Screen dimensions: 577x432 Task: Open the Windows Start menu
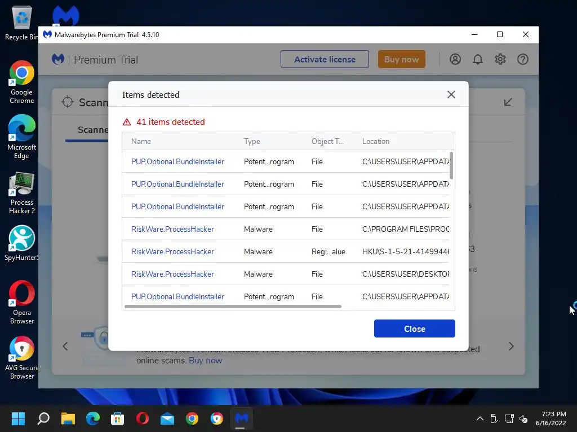tap(18, 418)
